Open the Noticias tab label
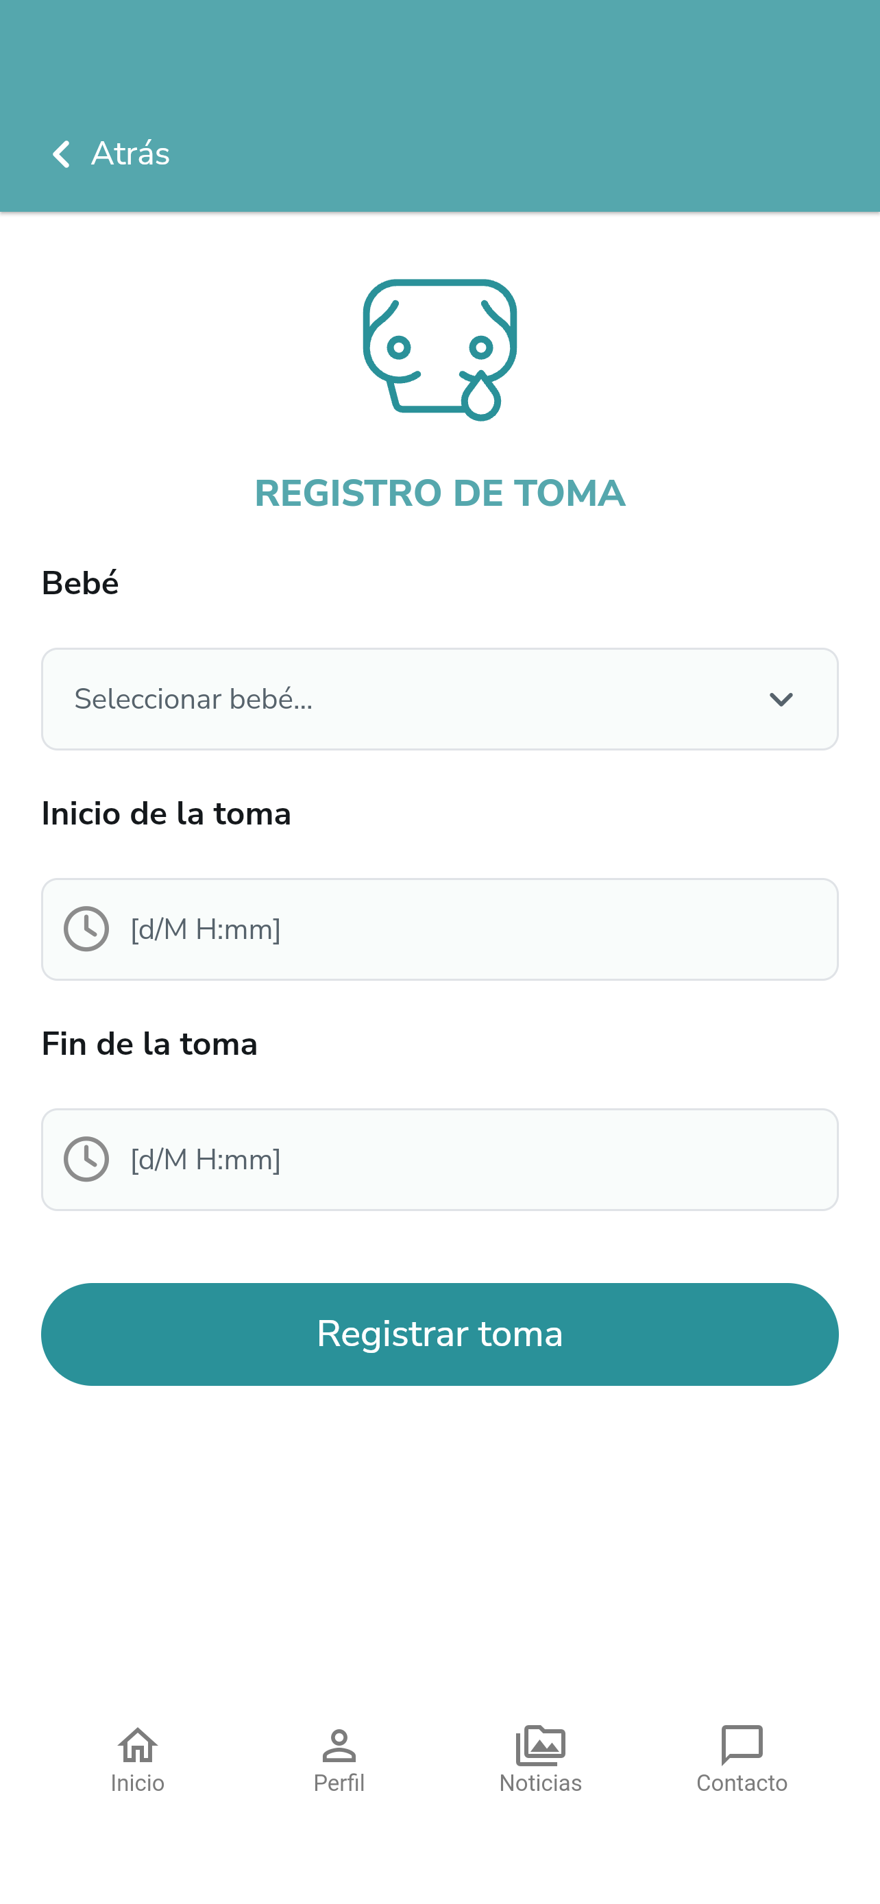This screenshot has height=1904, width=880. [541, 1783]
